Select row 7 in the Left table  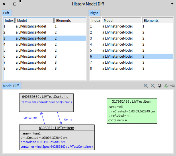click(x=45, y=62)
